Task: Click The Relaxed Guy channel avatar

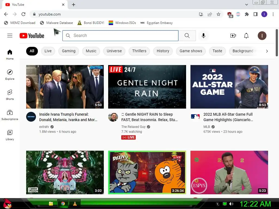Action: [x=113, y=117]
